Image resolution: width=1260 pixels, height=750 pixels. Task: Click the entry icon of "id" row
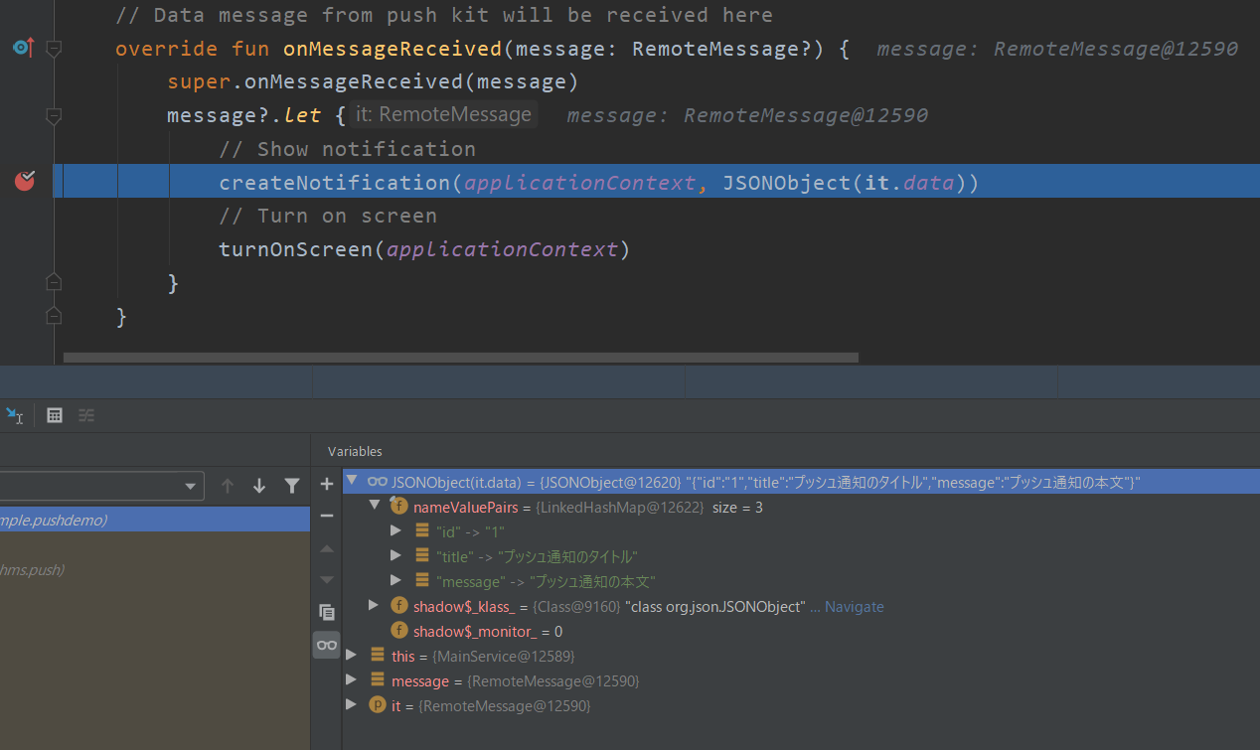[422, 531]
